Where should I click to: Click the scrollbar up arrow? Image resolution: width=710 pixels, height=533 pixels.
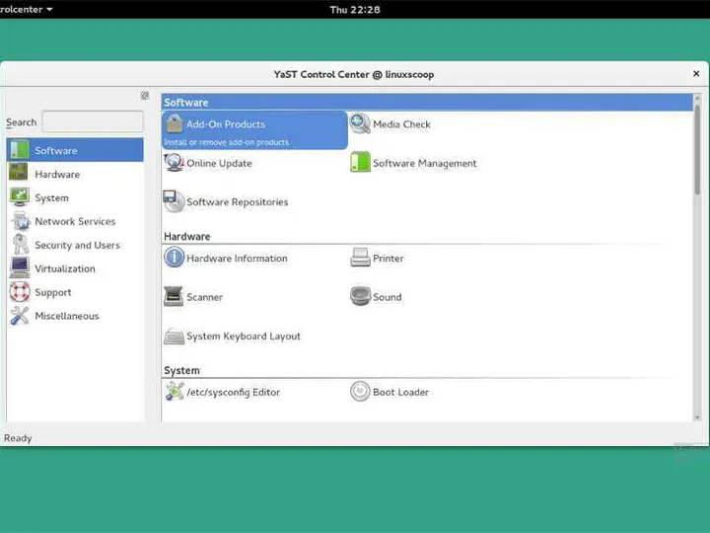tap(697, 98)
